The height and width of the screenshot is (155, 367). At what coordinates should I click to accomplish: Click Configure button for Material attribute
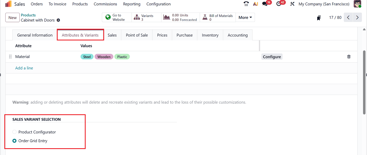tap(272, 57)
